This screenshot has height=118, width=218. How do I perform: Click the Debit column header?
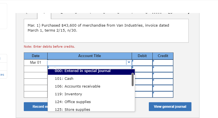click(142, 56)
